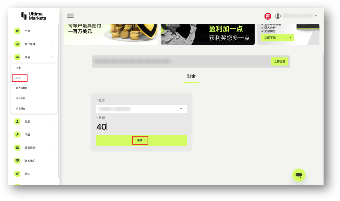Open 交易历史 submenu item
Viewport: 340px width, 201px height.
[21, 108]
